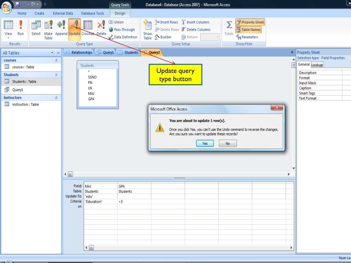
Task: Select the SSNO field in Students table box
Action: [92, 77]
